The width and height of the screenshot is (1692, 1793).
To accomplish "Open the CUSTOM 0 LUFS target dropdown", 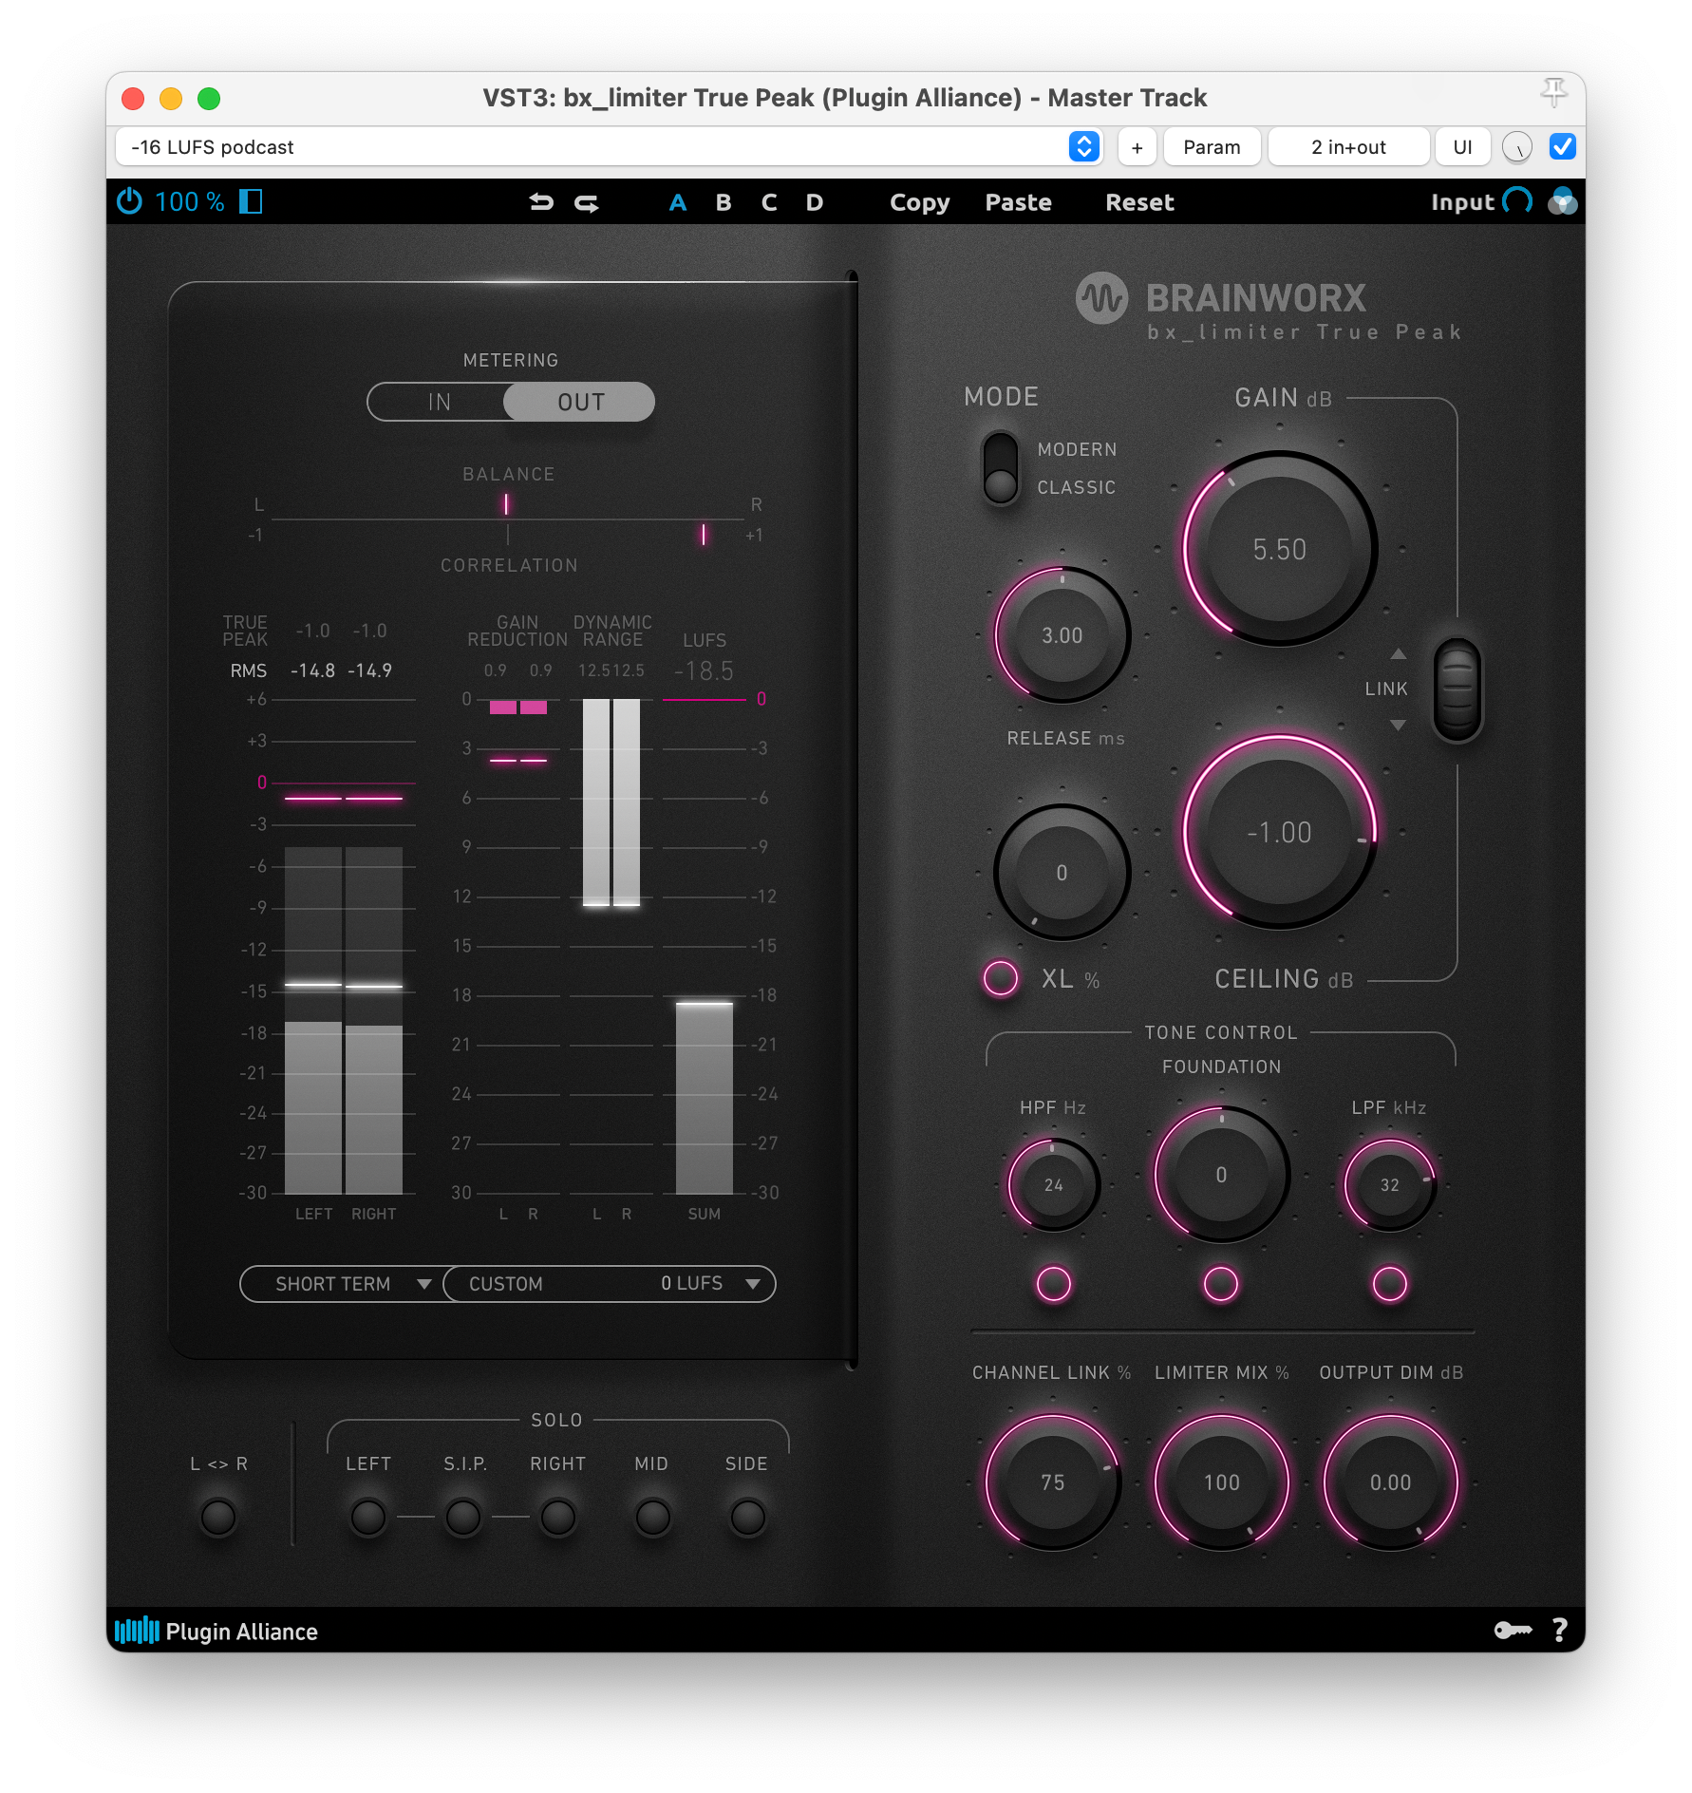I will pos(610,1284).
